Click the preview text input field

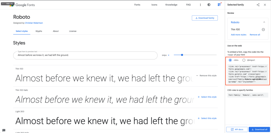pyautogui.click(x=85, y=55)
